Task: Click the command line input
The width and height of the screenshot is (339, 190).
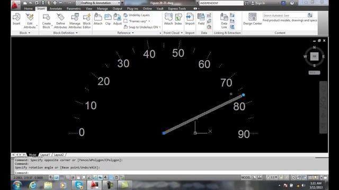Action: point(171,173)
